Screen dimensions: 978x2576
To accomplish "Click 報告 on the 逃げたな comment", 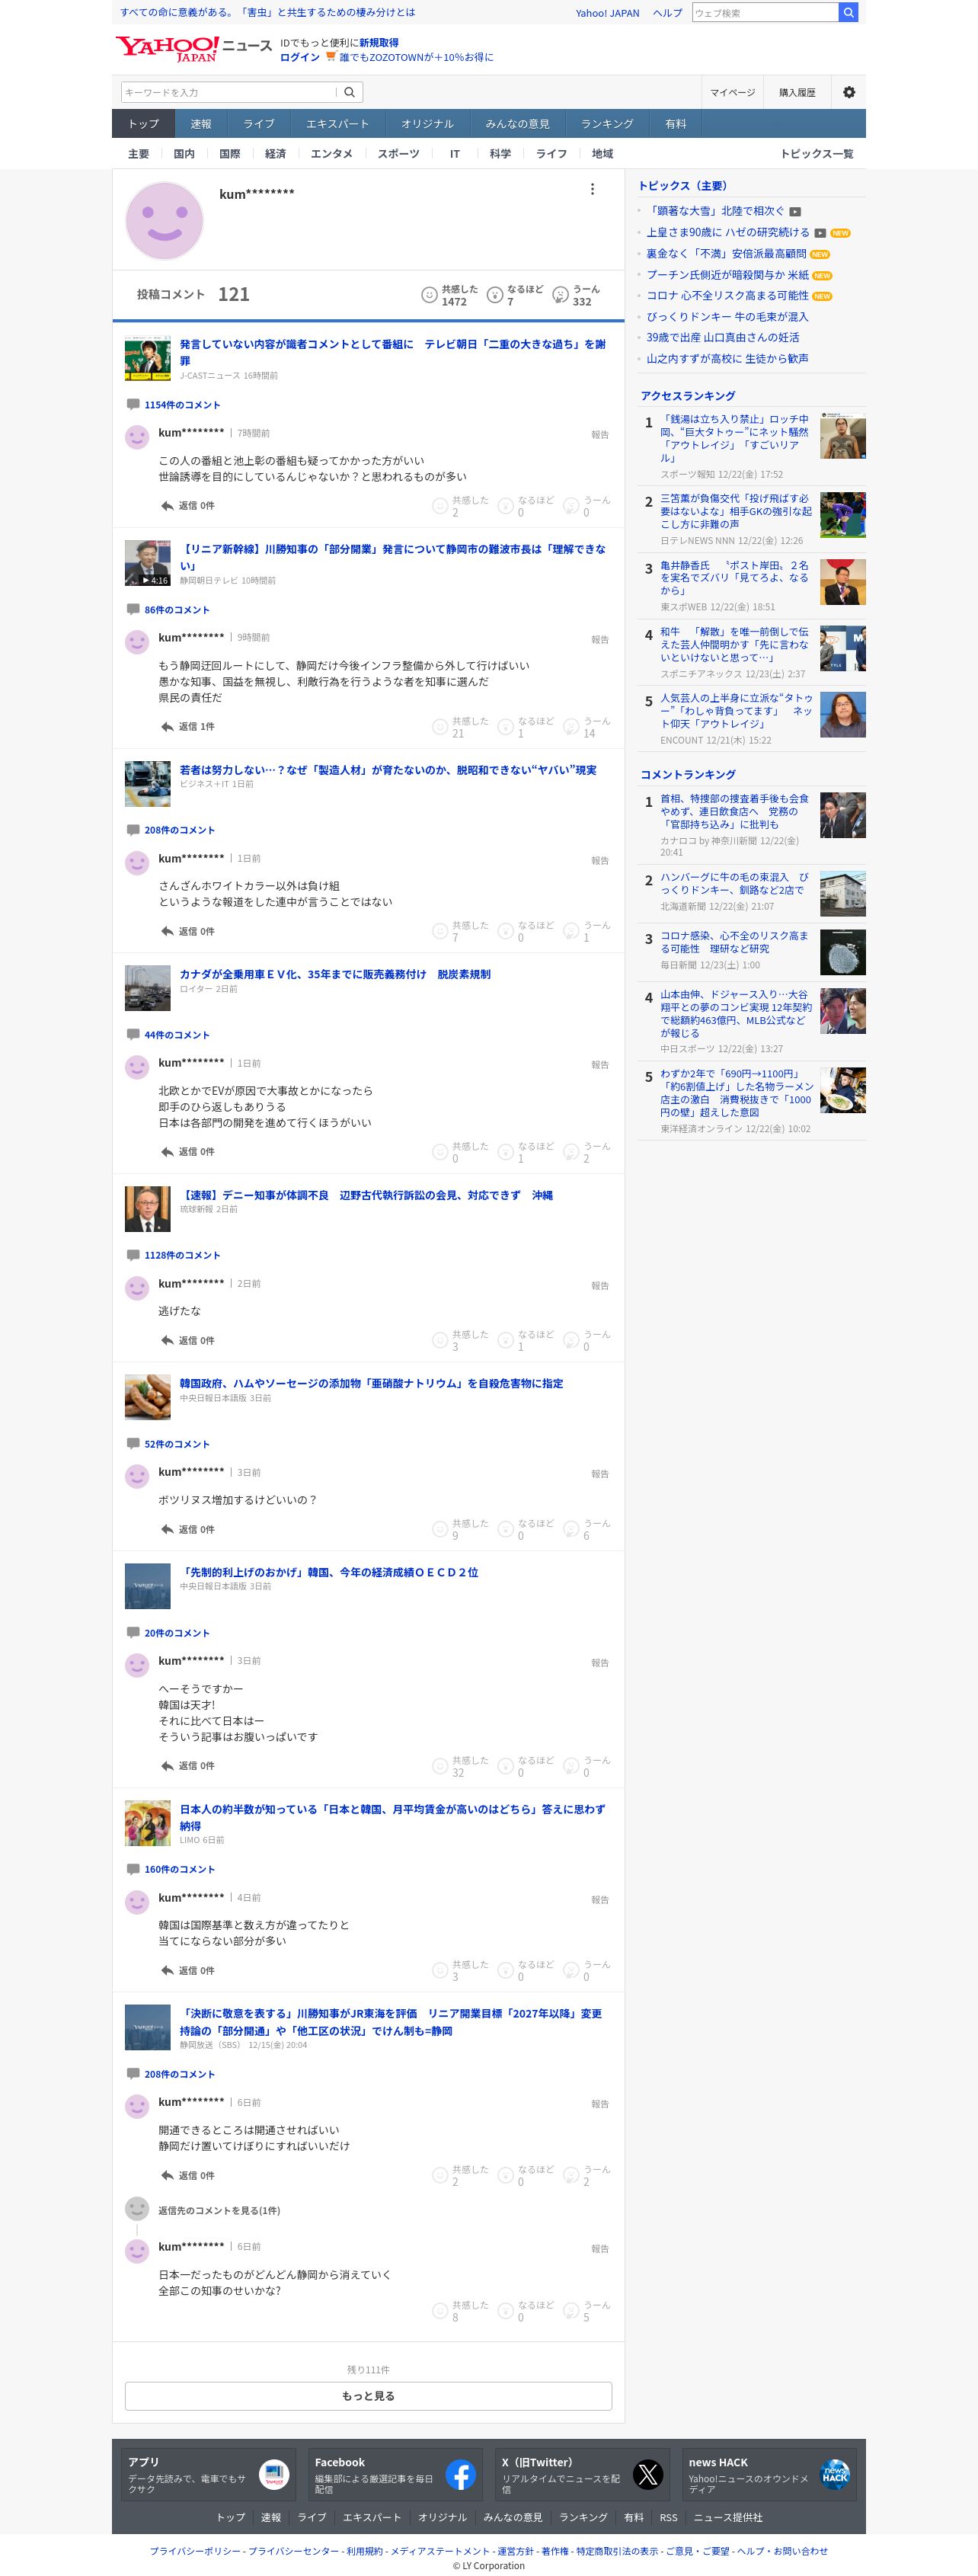I will pyautogui.click(x=600, y=1286).
